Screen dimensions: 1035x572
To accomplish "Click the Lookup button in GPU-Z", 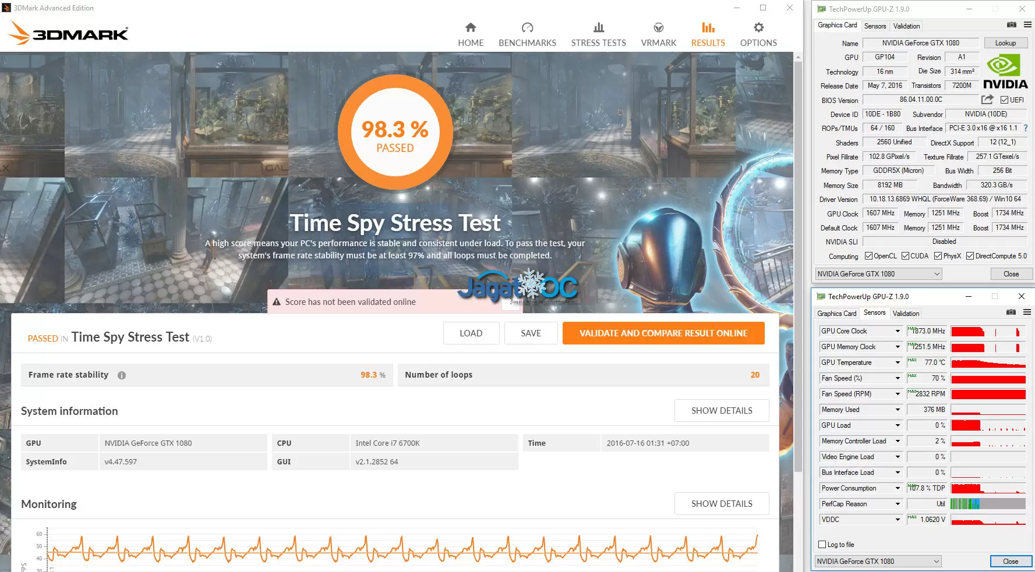I will pos(1005,43).
